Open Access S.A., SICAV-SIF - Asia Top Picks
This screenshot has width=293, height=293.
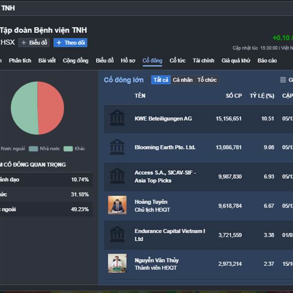pos(166,176)
